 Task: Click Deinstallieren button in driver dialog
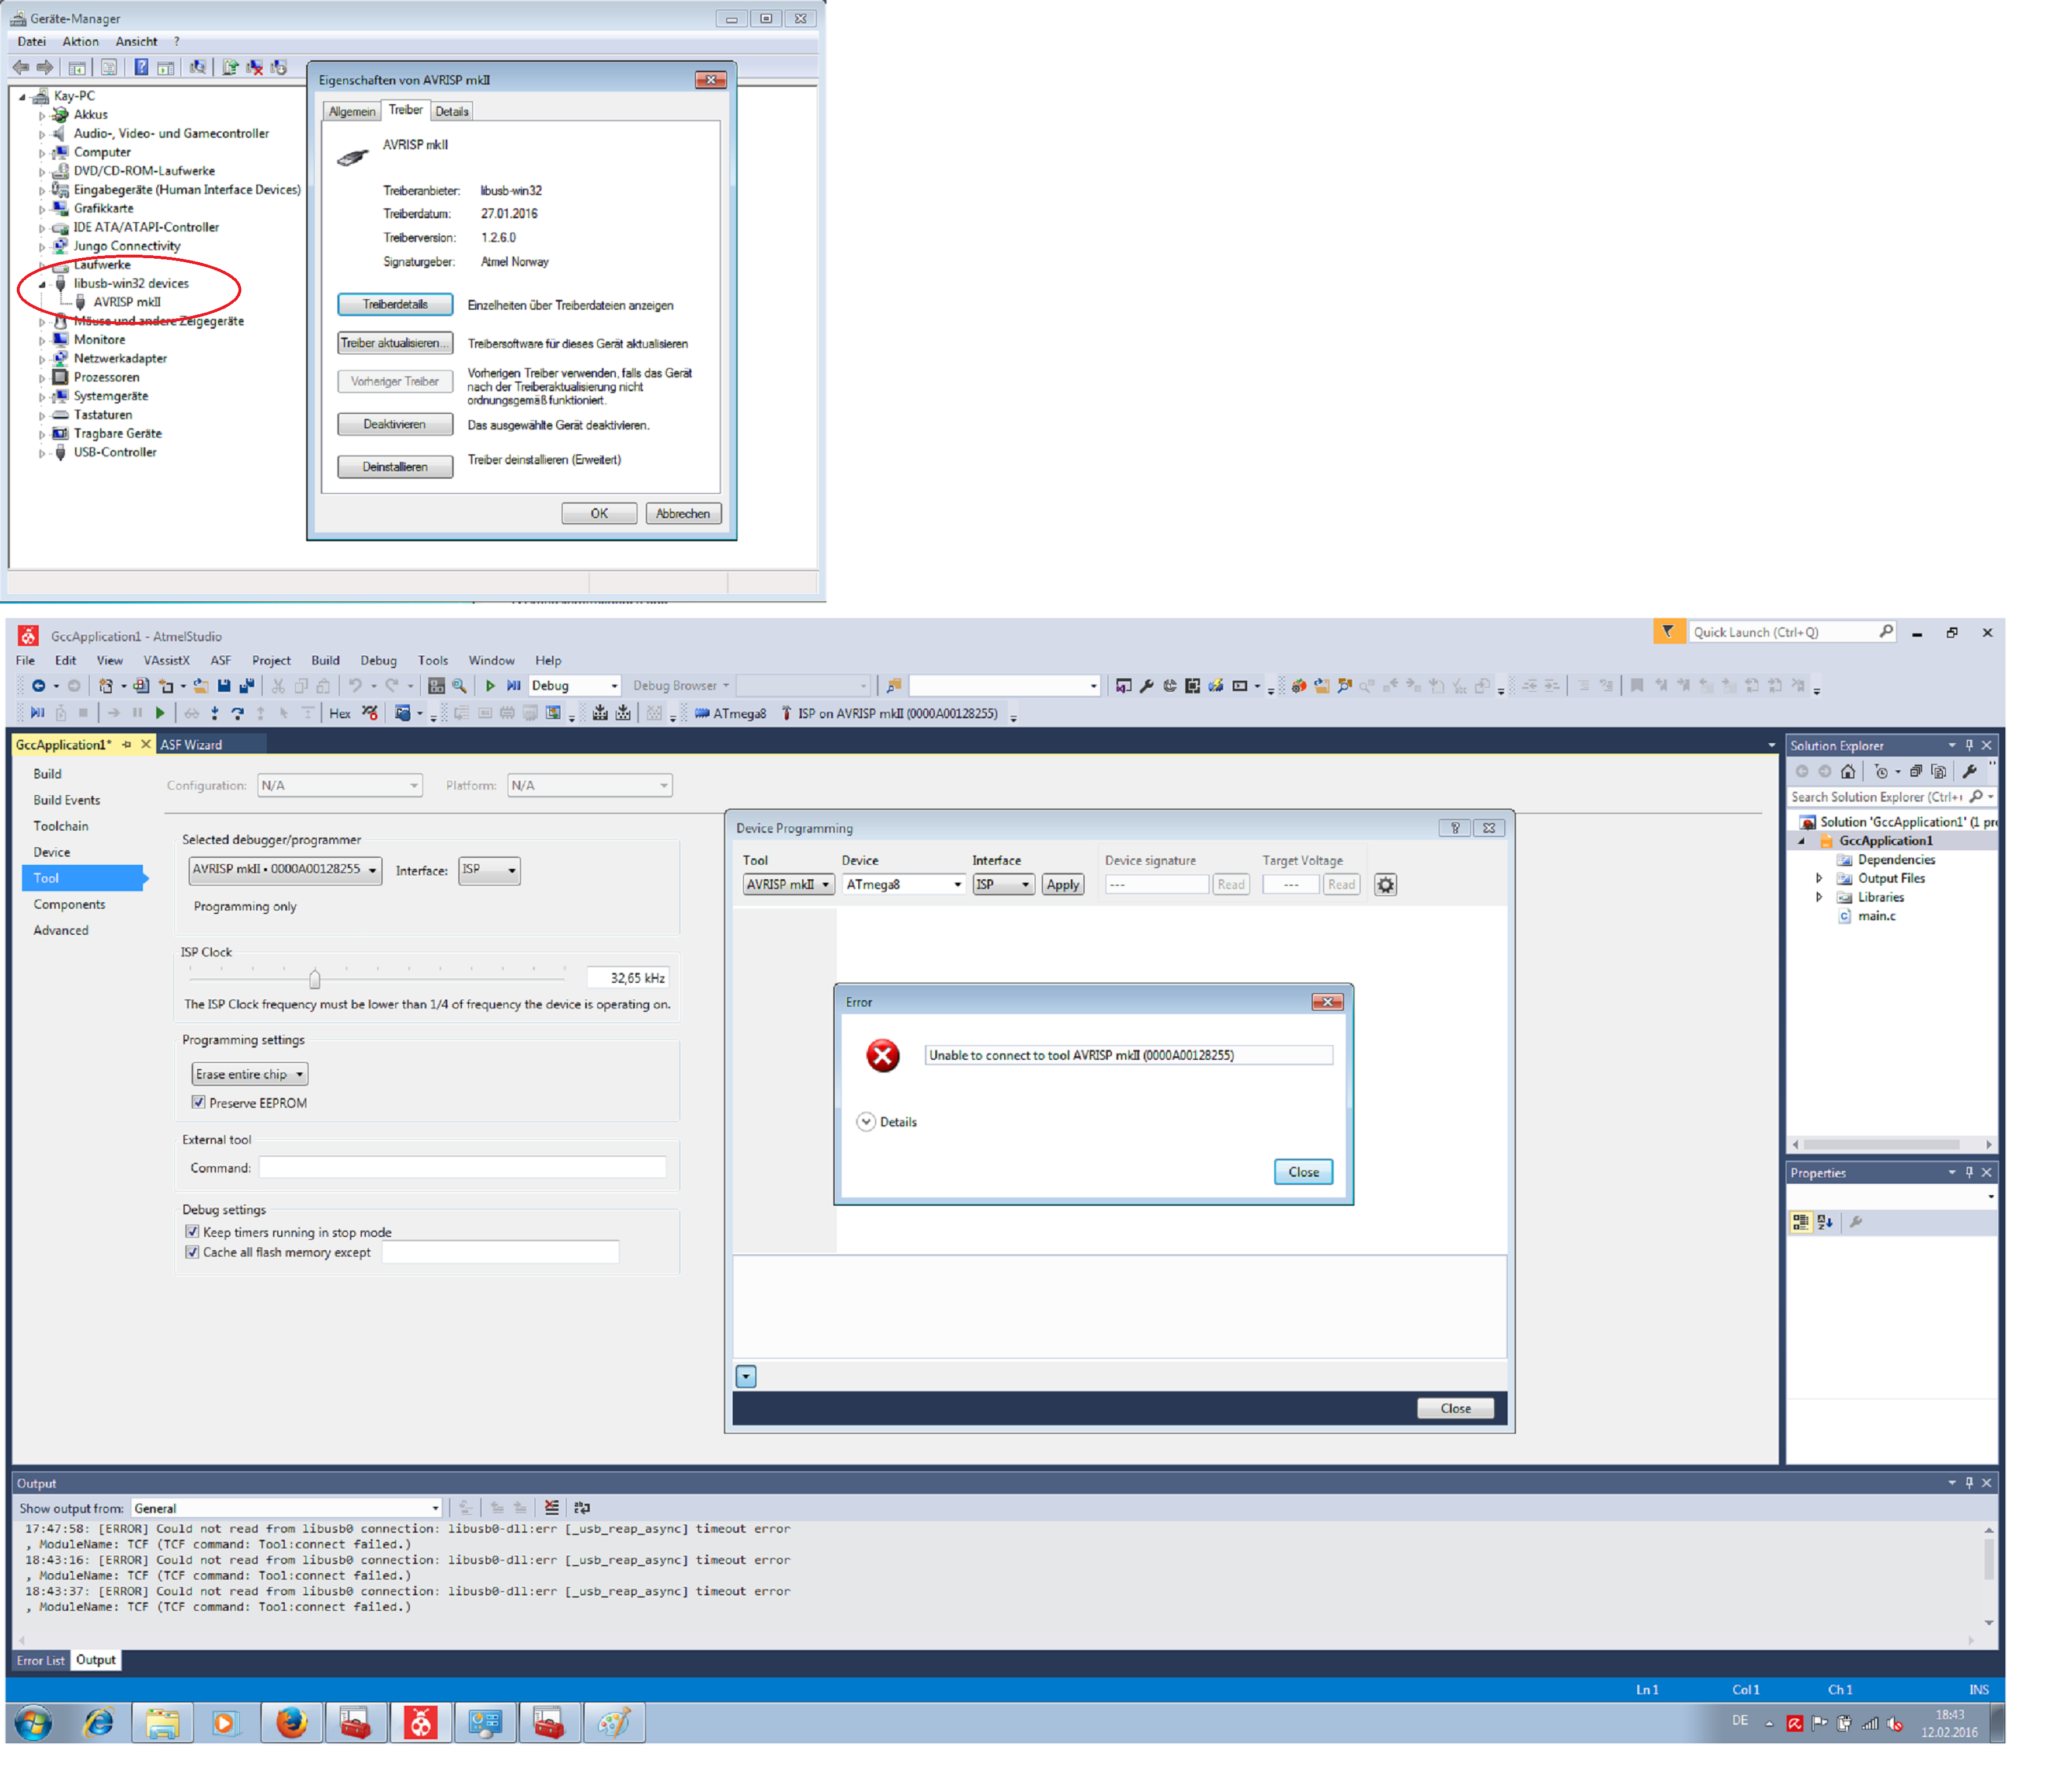pyautogui.click(x=395, y=467)
